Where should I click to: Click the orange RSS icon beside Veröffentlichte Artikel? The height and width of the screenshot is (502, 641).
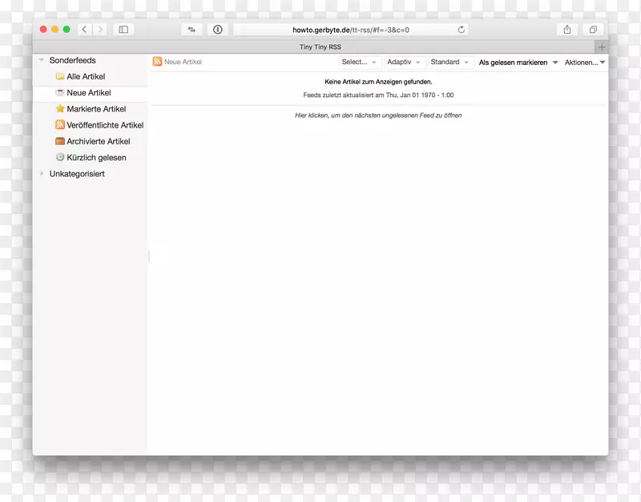click(59, 125)
